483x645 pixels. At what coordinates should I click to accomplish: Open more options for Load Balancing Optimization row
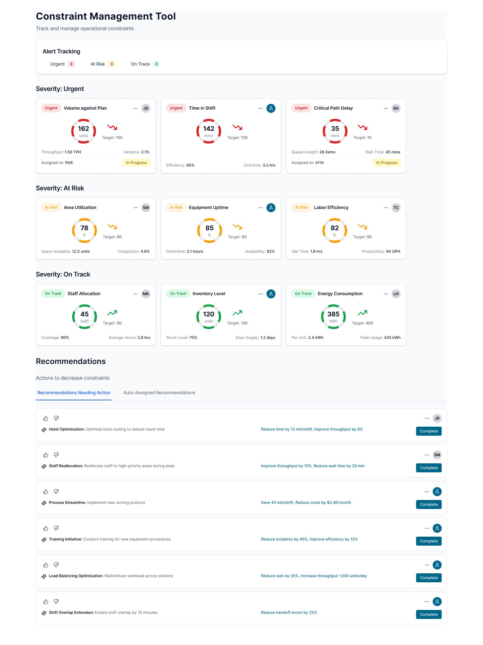(427, 565)
